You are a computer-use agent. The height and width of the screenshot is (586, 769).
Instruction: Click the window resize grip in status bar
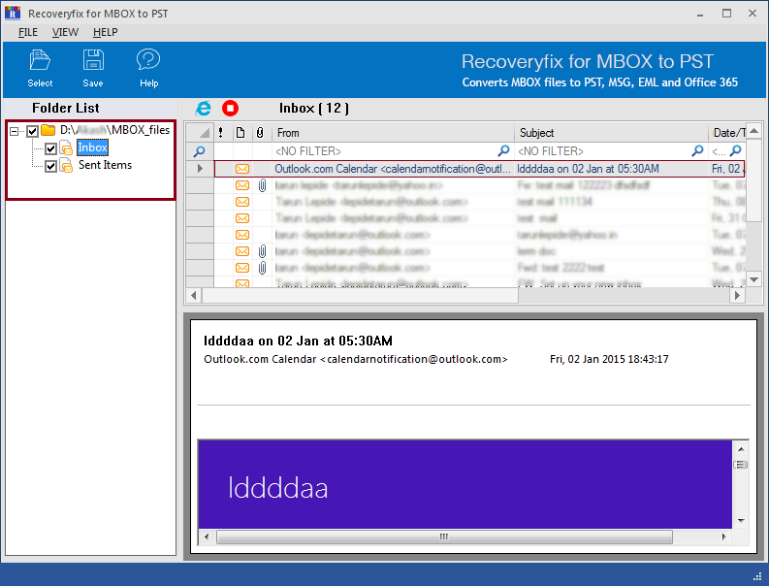(757, 576)
